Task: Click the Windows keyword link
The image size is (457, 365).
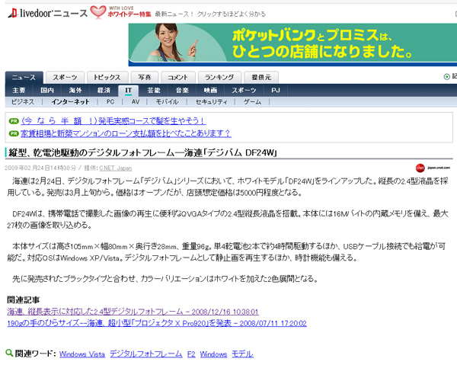Action: click(x=213, y=354)
